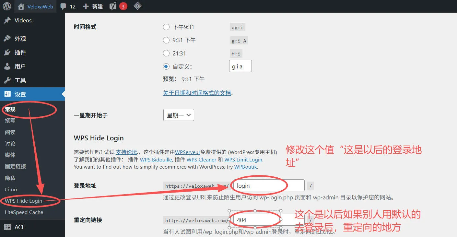
Task: Click the WordPress logo icon
Action: [7, 6]
